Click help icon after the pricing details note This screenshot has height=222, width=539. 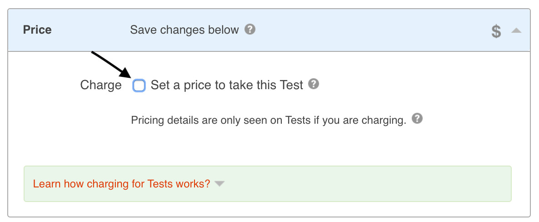click(x=417, y=119)
